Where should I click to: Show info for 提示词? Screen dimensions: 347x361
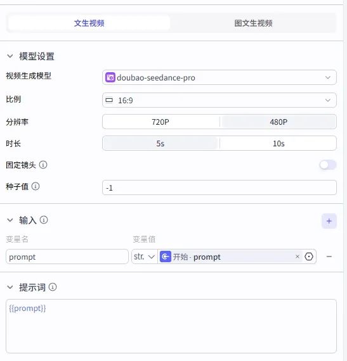pos(53,287)
